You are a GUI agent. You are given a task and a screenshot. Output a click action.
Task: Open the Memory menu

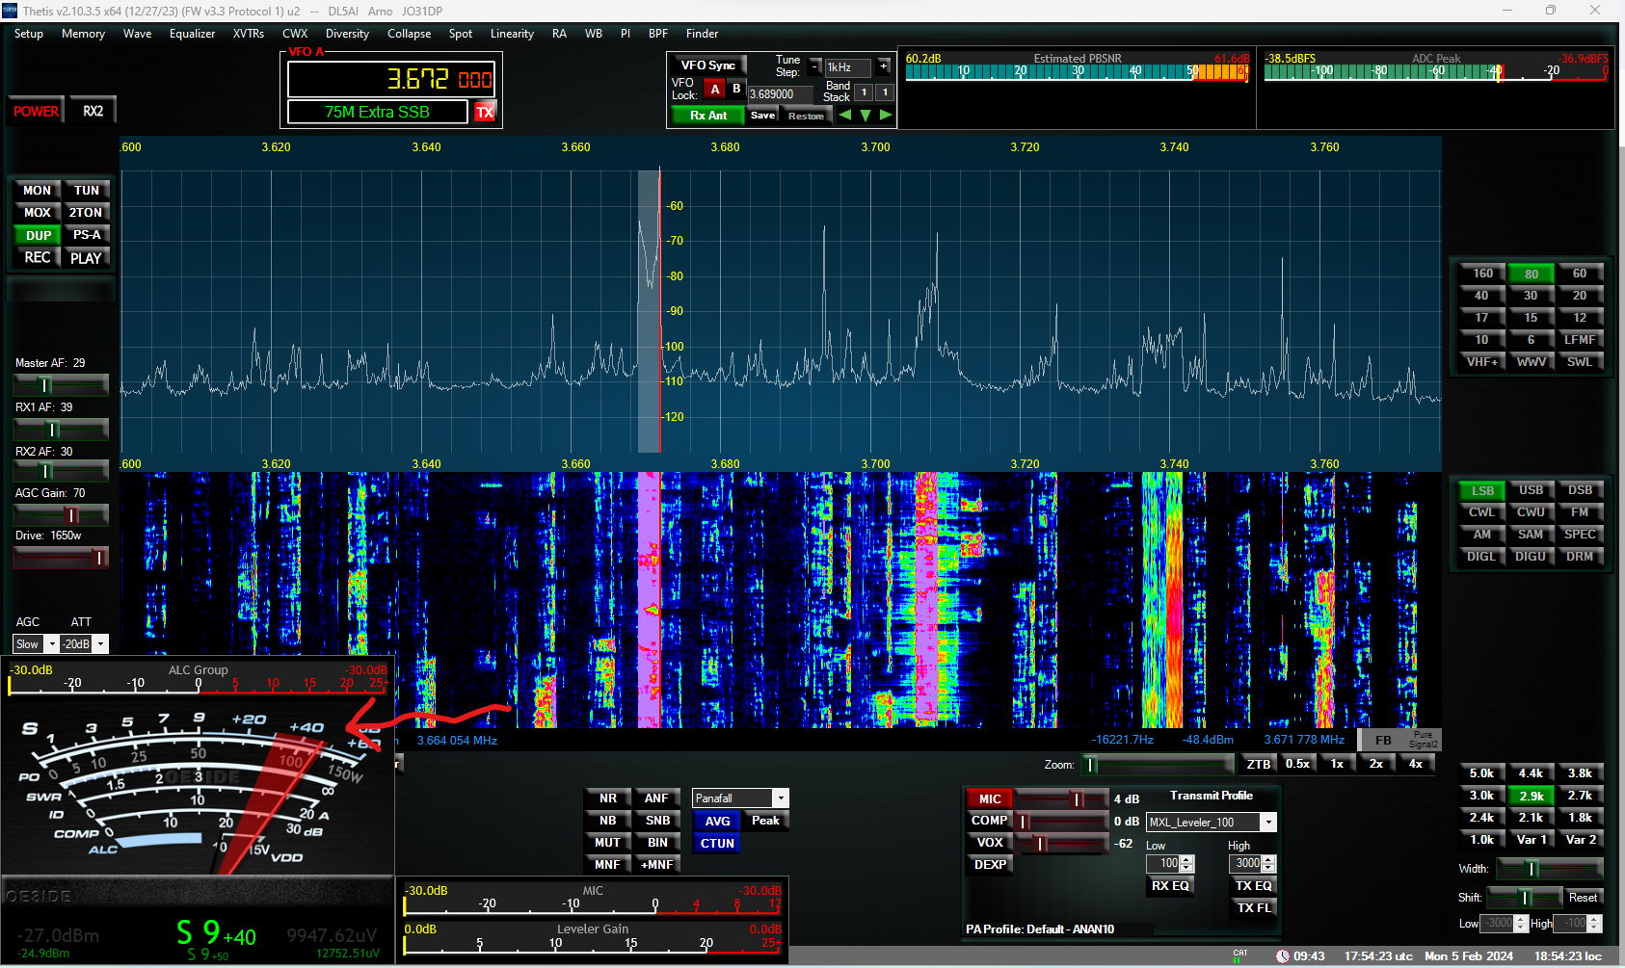point(83,34)
